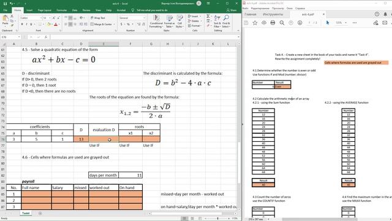Cut the selected cell
This screenshot has width=392, height=221.
(12, 17)
